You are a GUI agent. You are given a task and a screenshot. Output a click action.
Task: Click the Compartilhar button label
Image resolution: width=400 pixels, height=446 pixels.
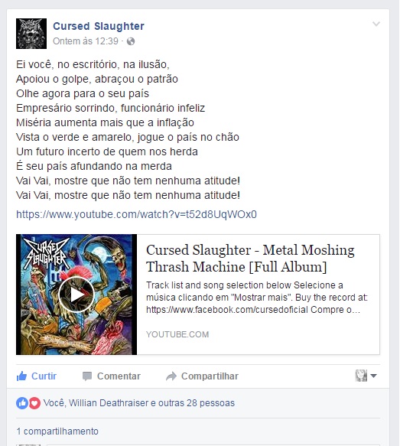[210, 376]
